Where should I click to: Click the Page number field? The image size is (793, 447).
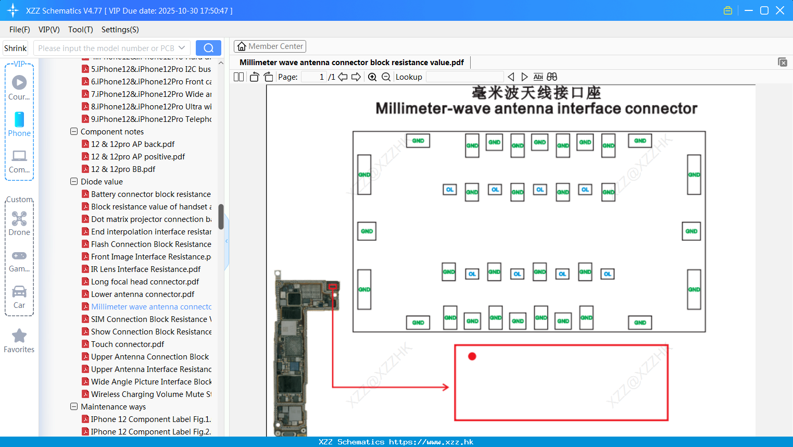pyautogui.click(x=314, y=77)
